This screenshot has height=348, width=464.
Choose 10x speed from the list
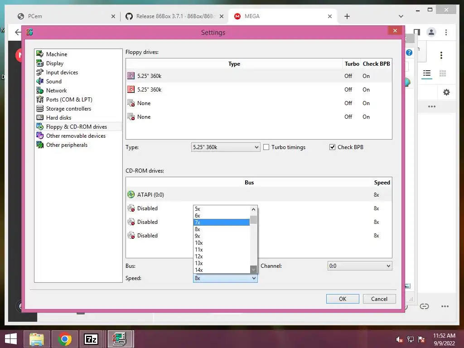[222, 243]
